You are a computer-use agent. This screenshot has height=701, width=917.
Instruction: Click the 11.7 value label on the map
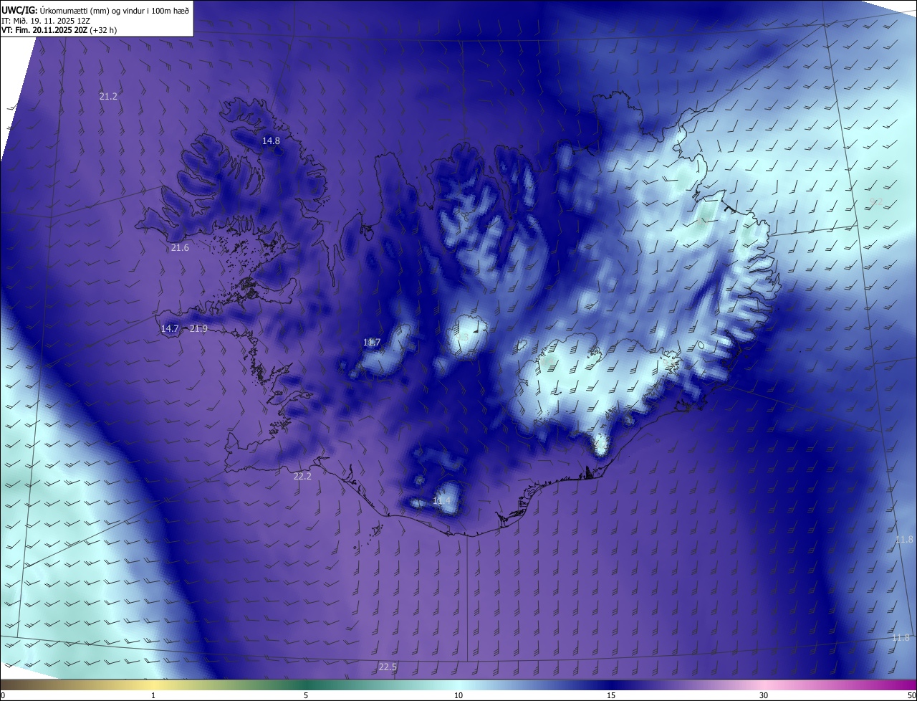(372, 343)
